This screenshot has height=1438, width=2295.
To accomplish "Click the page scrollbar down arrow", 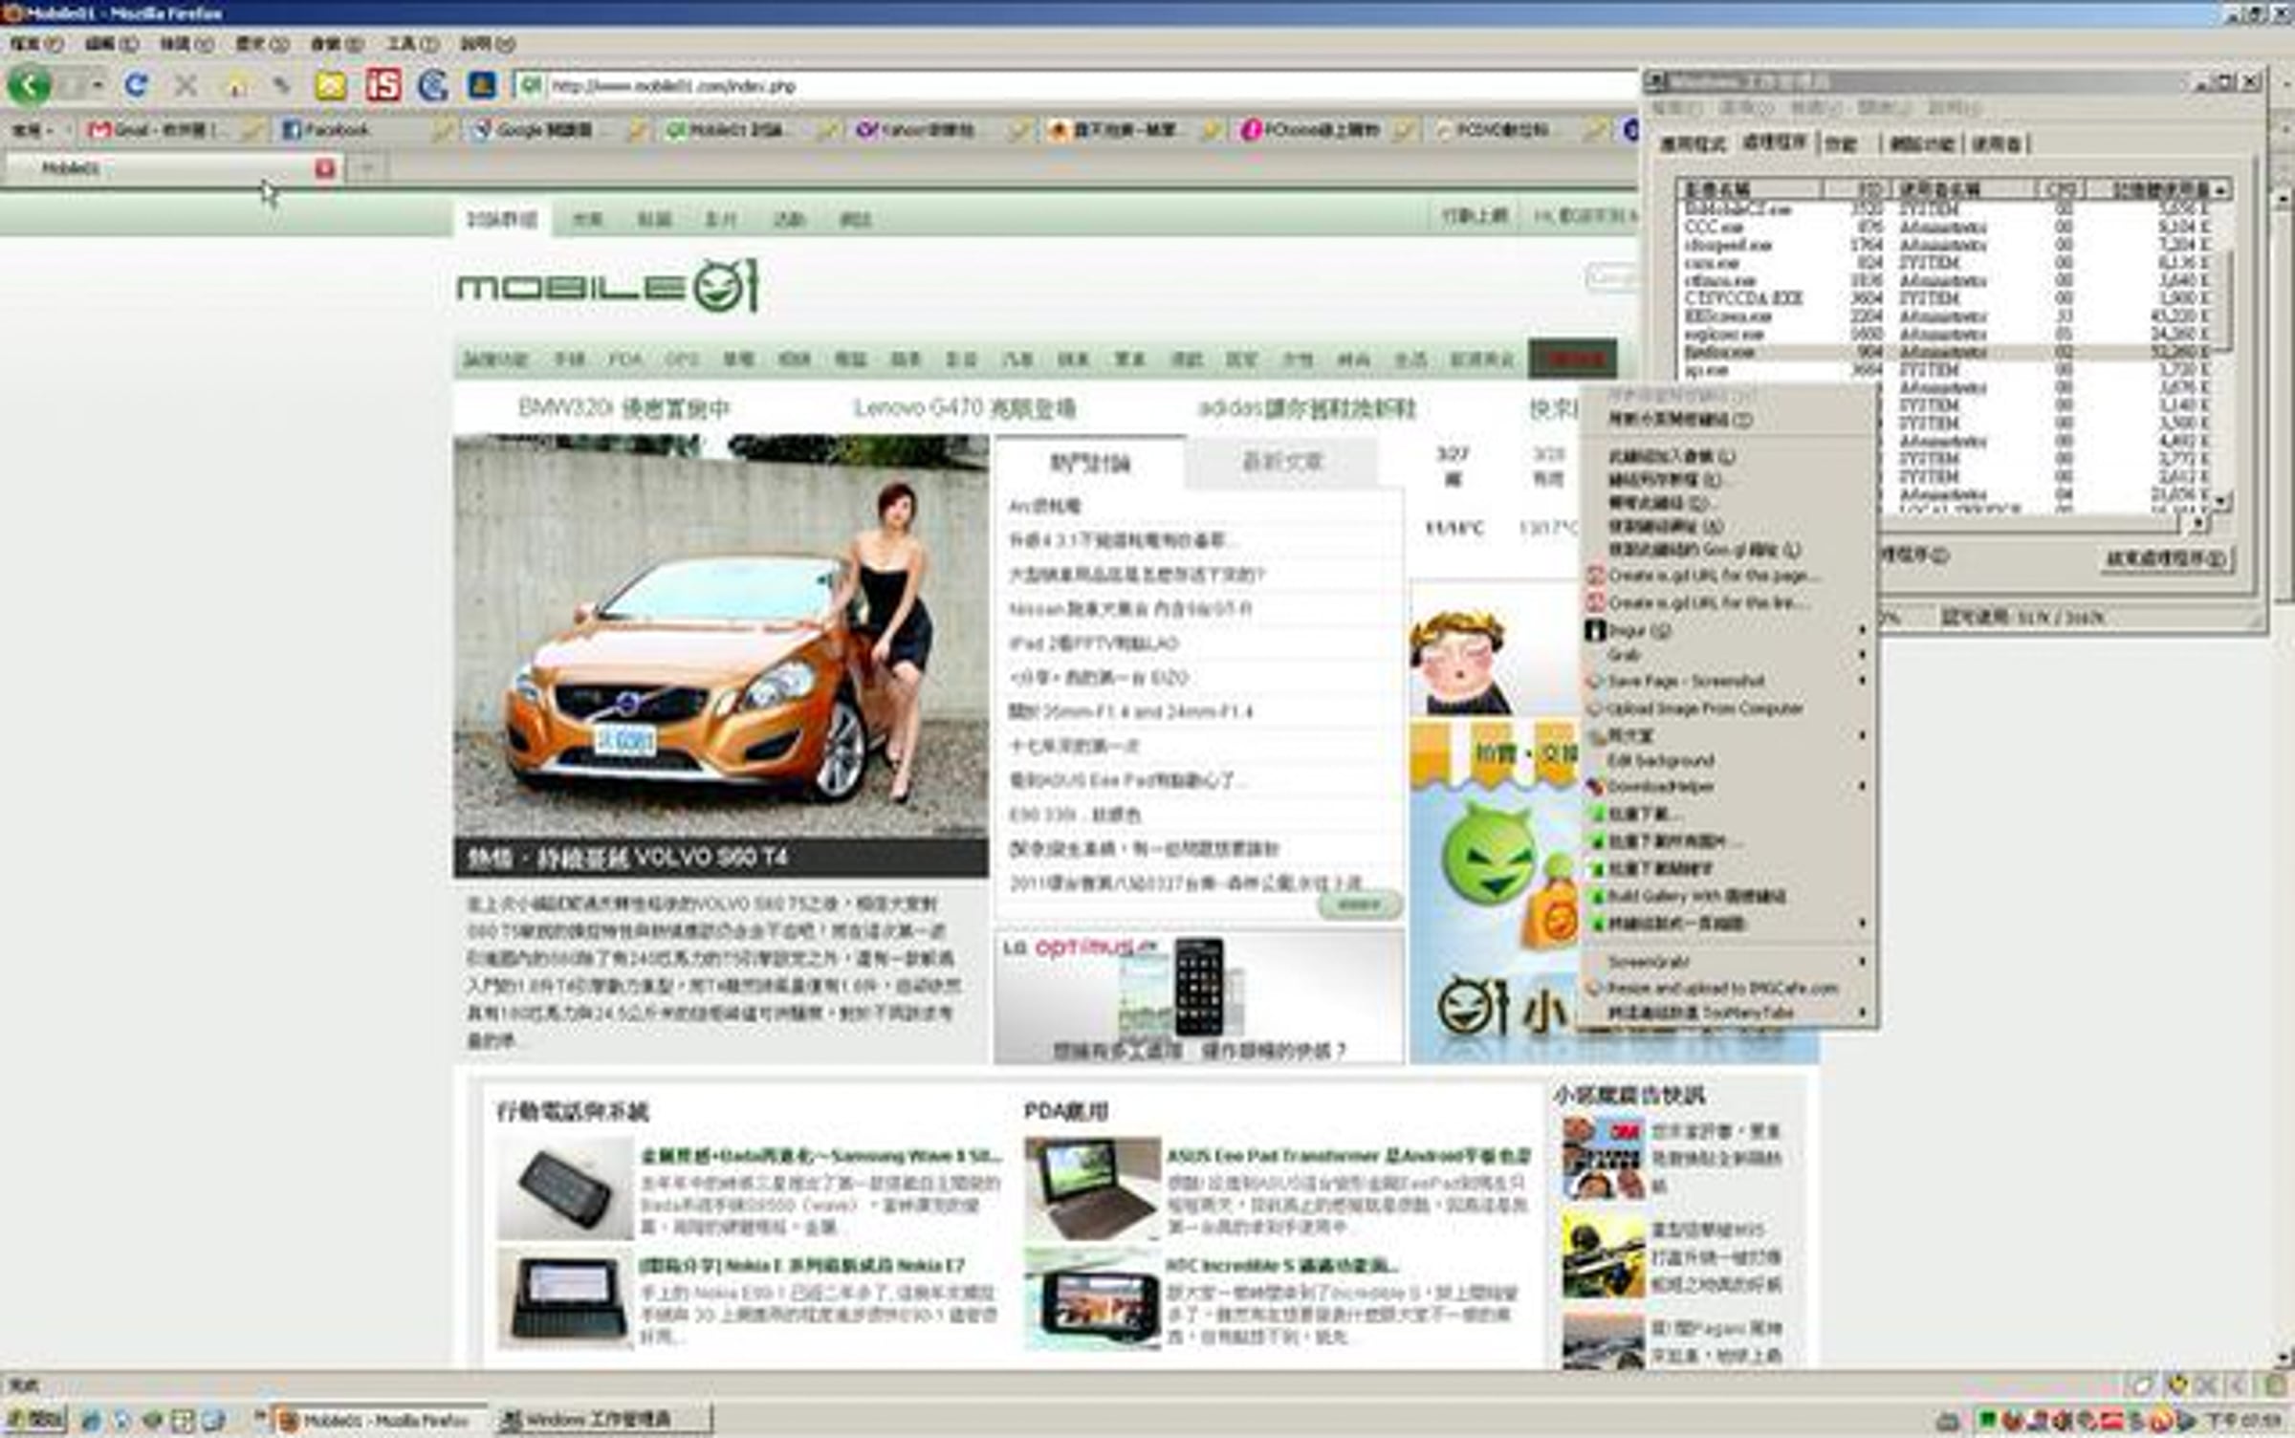I will pos(2284,1358).
